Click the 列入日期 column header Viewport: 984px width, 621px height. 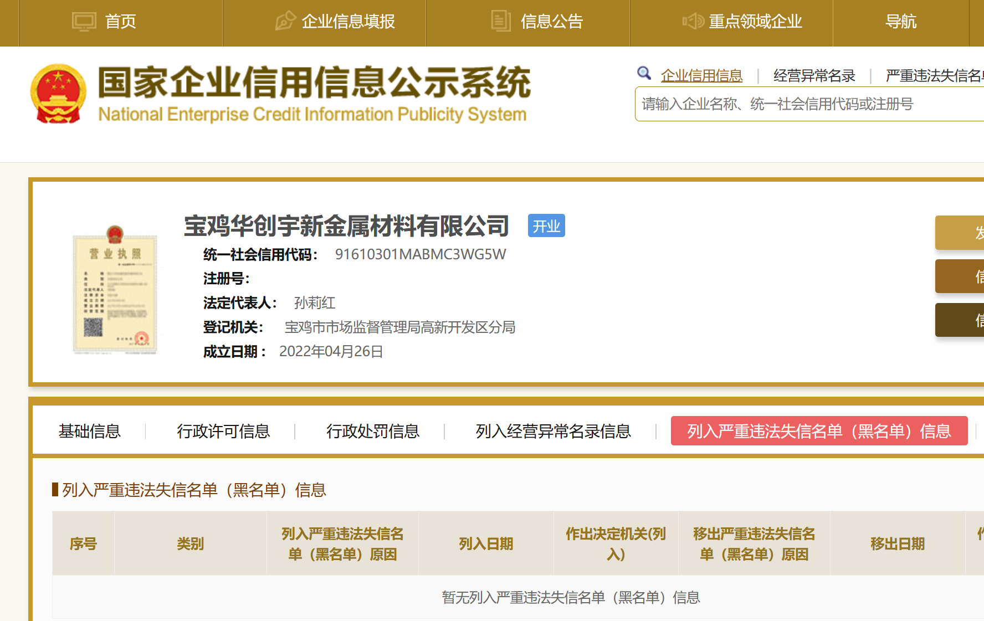point(486,543)
